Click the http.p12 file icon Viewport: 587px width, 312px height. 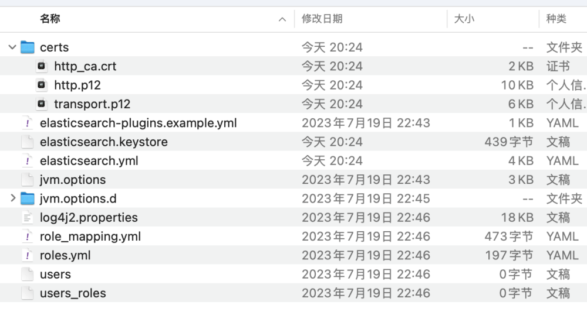point(42,85)
